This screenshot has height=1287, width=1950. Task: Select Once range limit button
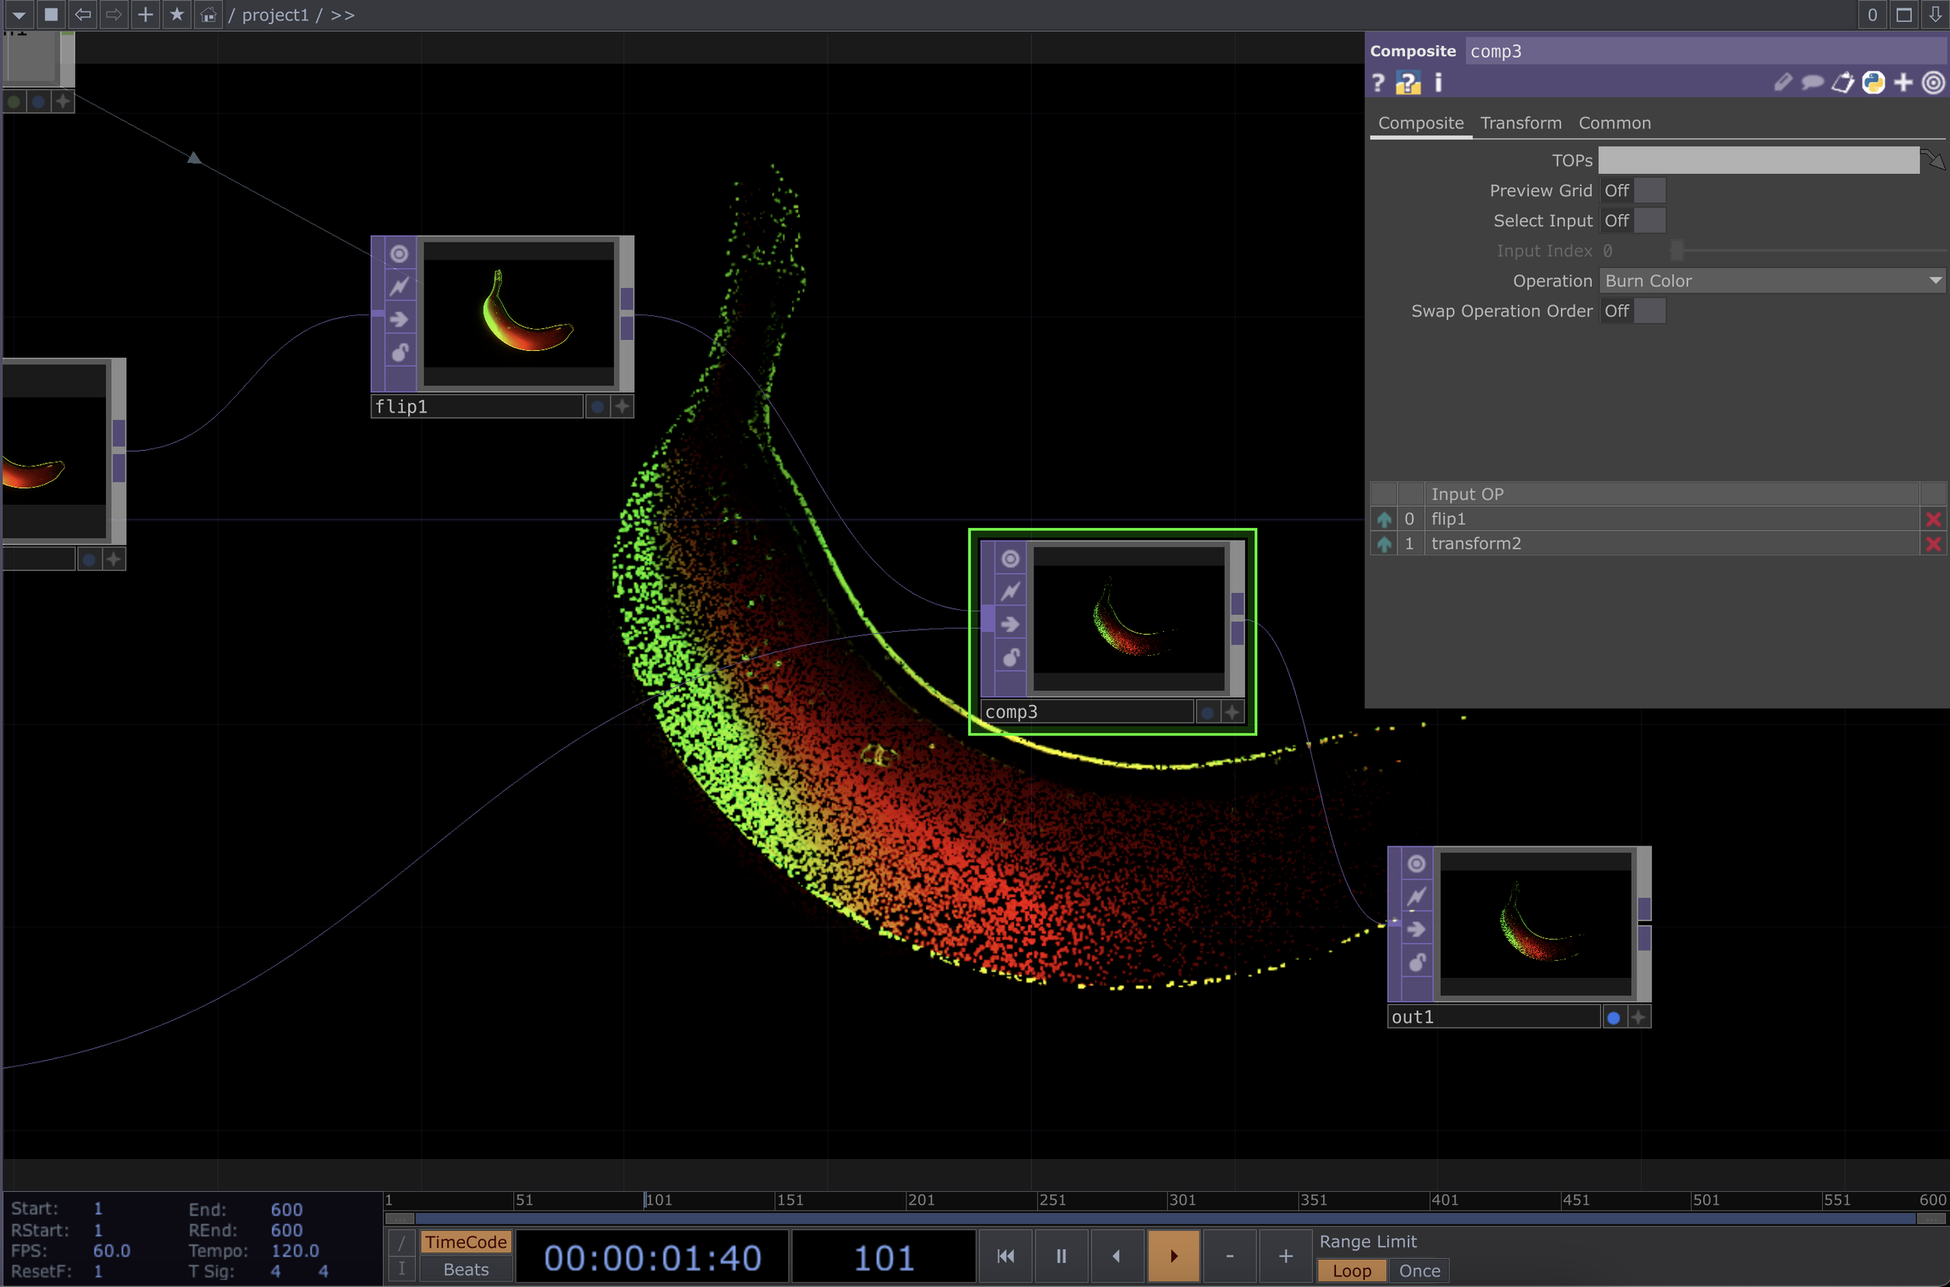coord(1419,1270)
